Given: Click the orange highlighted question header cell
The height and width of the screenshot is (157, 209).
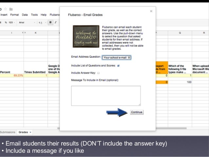Looking at the screenshot, I should coord(162,68).
